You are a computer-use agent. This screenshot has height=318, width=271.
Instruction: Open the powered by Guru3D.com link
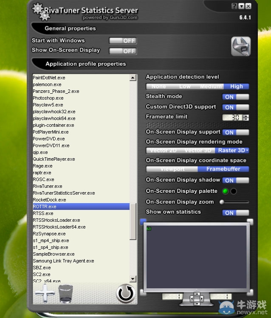(110, 18)
